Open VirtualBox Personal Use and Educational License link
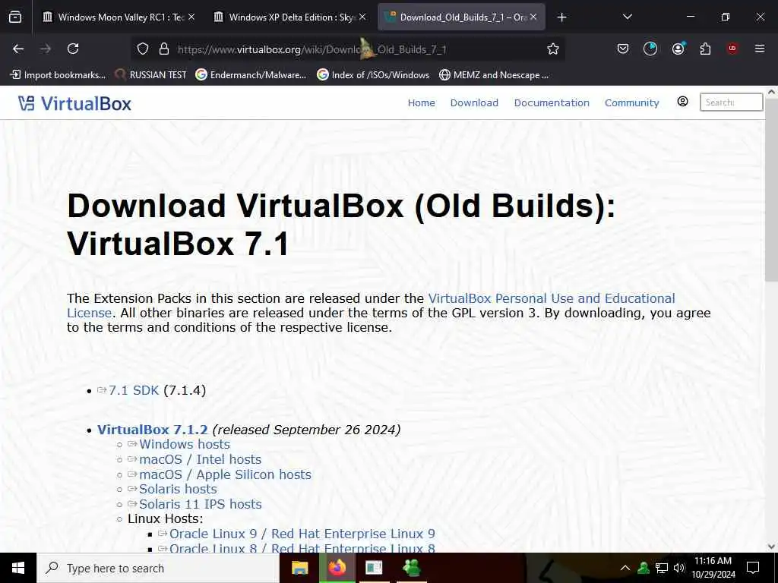Image resolution: width=778 pixels, height=583 pixels. coord(371,305)
